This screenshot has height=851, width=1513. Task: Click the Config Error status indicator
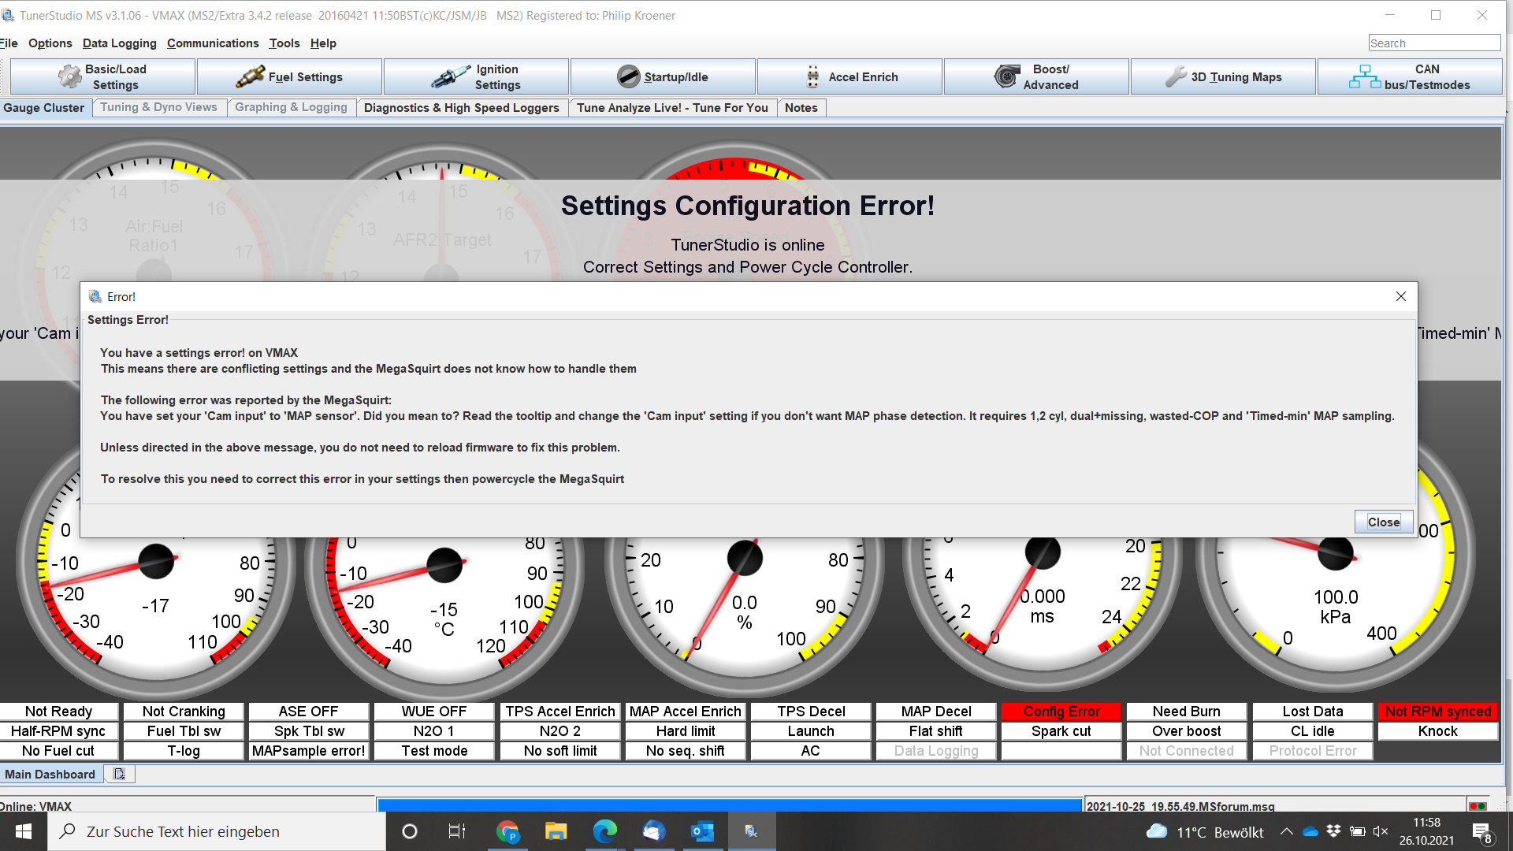[x=1061, y=712]
